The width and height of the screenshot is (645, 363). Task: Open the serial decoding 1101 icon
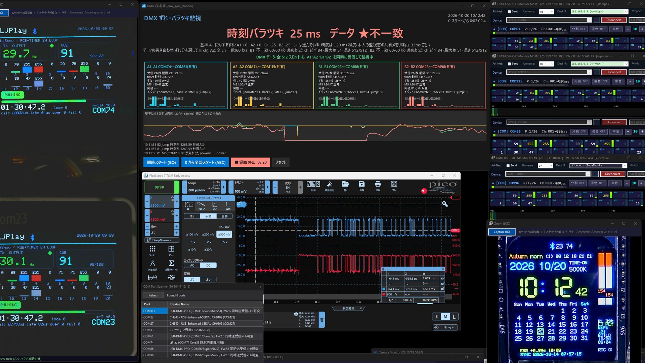pos(171,277)
